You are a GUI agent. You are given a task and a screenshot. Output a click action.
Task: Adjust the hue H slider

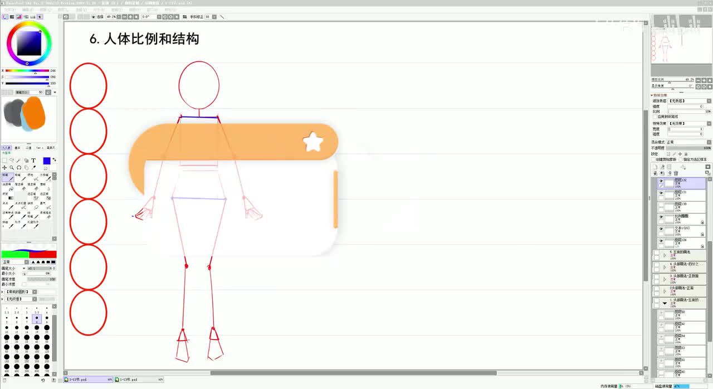tap(27, 71)
